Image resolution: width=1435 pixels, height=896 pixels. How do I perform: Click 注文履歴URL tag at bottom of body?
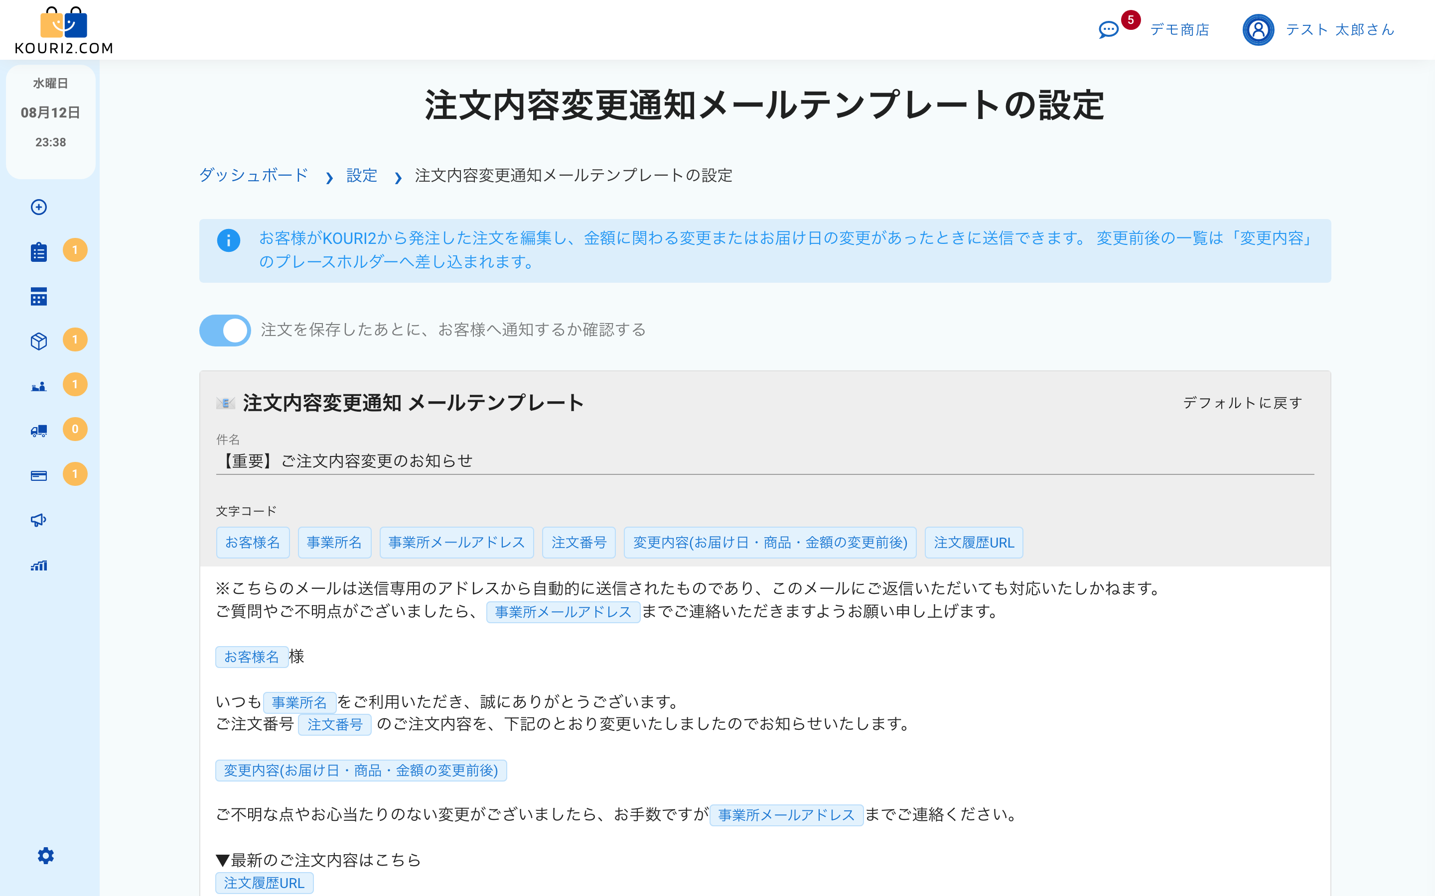pos(264,883)
